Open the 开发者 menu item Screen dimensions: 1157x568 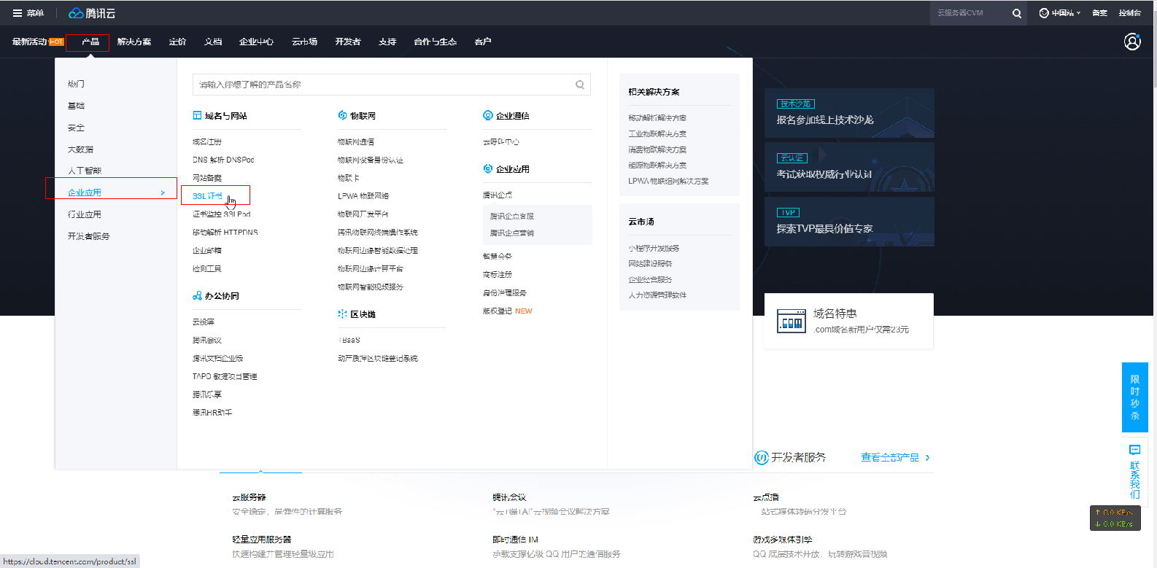(x=348, y=42)
